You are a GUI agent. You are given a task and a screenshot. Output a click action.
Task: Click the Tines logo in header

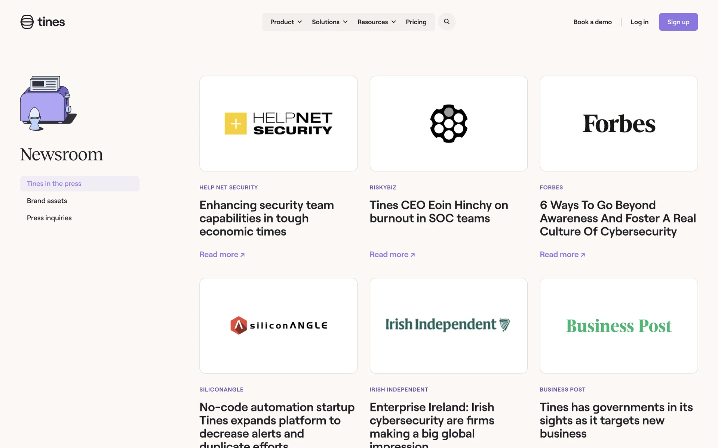[x=43, y=22]
